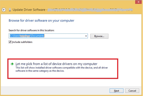The image size is (143, 96).
Task: Click the Search for driver software label
Action: pyautogui.click(x=32, y=30)
